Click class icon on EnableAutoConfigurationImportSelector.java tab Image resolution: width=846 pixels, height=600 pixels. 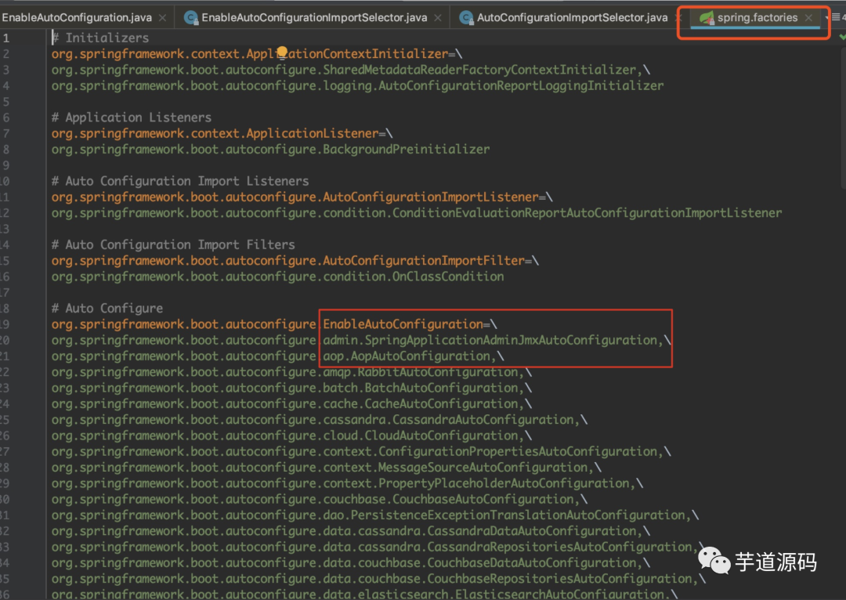click(x=190, y=18)
